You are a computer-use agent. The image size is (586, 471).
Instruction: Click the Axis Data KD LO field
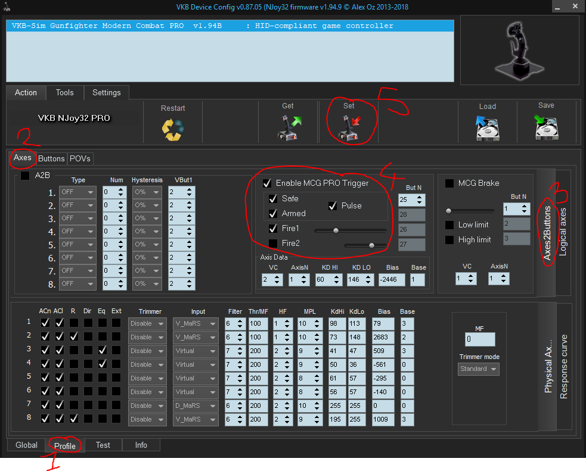pos(360,279)
